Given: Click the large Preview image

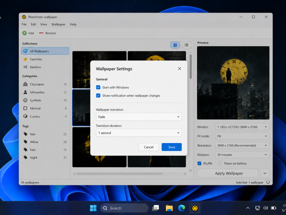Looking at the screenshot, I should tap(233, 83).
